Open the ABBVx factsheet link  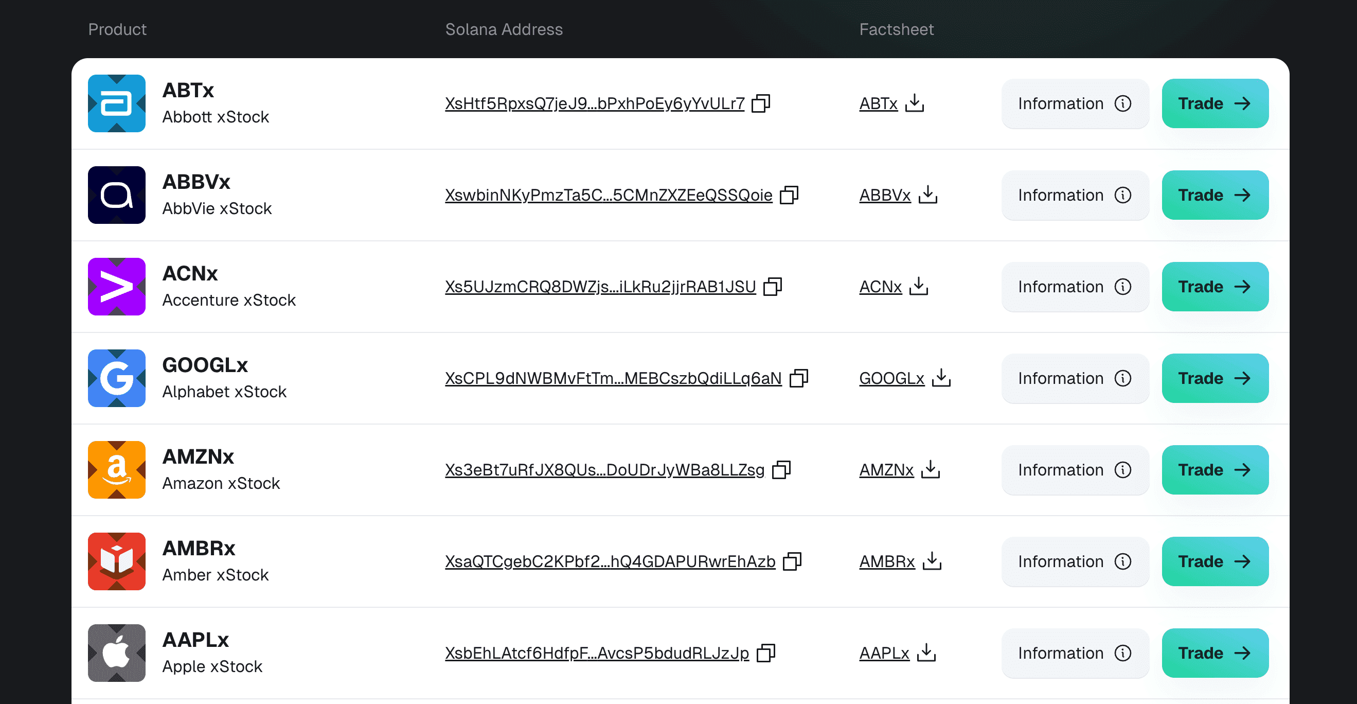pyautogui.click(x=885, y=195)
